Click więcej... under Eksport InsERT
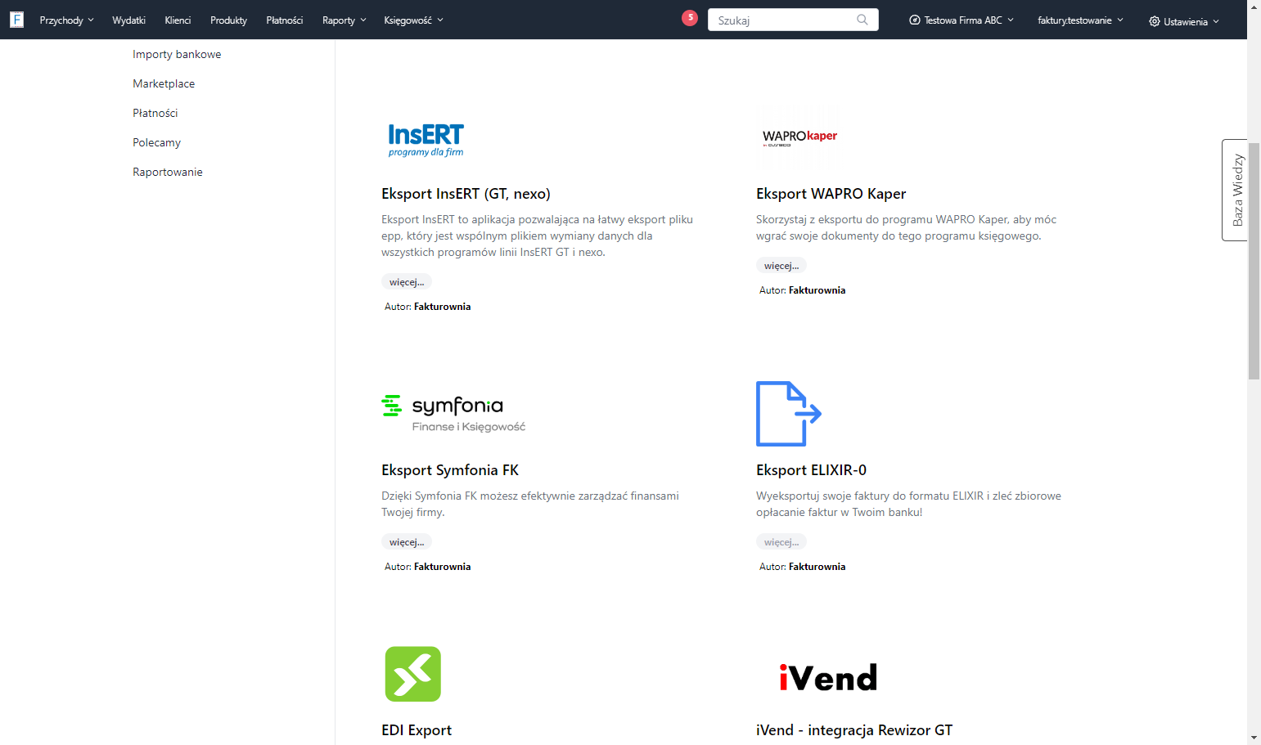The image size is (1261, 745). pyautogui.click(x=407, y=282)
